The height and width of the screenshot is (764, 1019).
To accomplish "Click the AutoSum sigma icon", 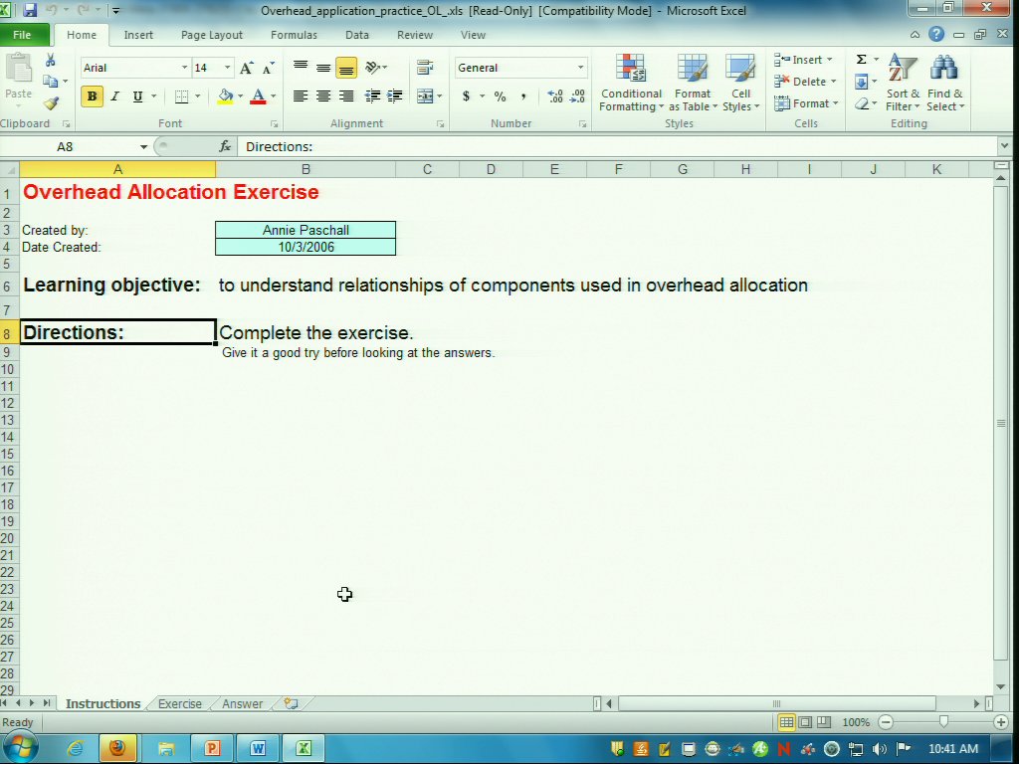I will 861,60.
